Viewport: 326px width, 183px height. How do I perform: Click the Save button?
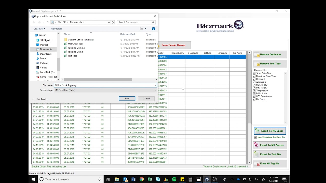(x=127, y=99)
